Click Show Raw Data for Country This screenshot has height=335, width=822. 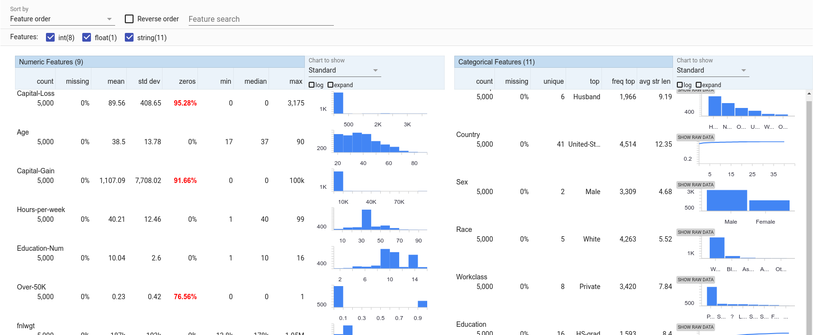coord(696,137)
